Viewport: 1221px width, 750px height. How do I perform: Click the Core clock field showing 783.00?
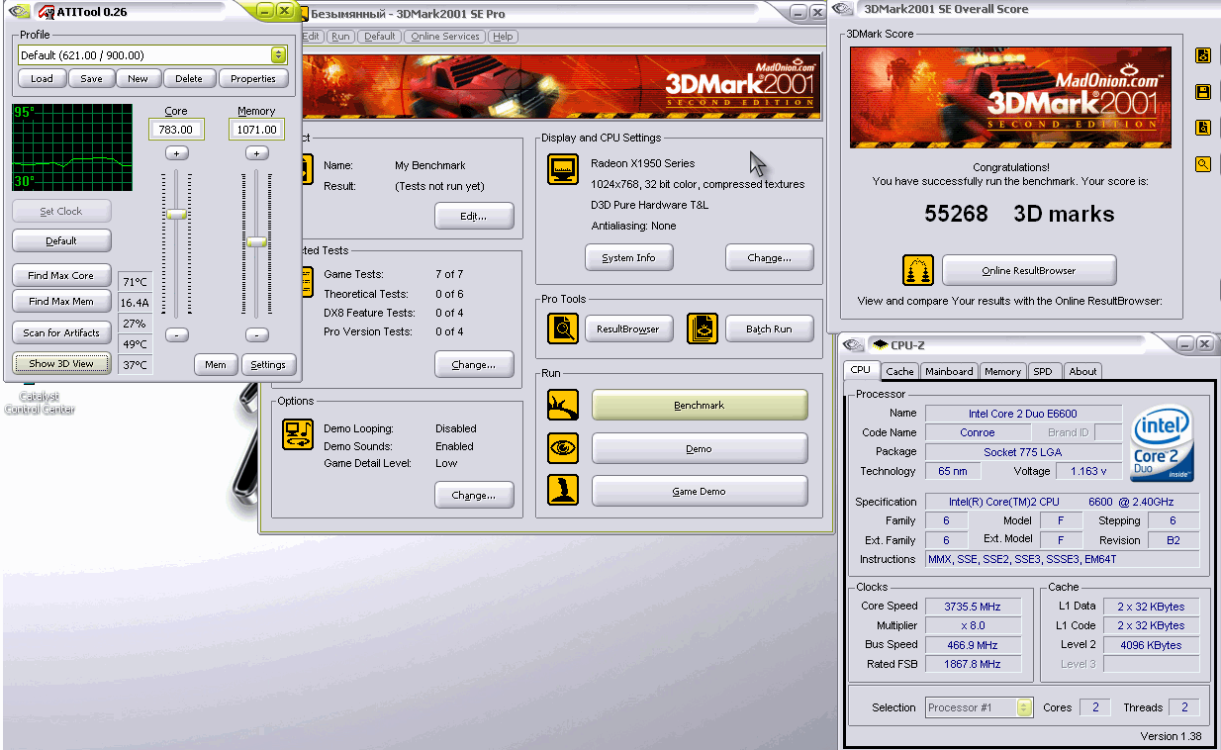(176, 130)
